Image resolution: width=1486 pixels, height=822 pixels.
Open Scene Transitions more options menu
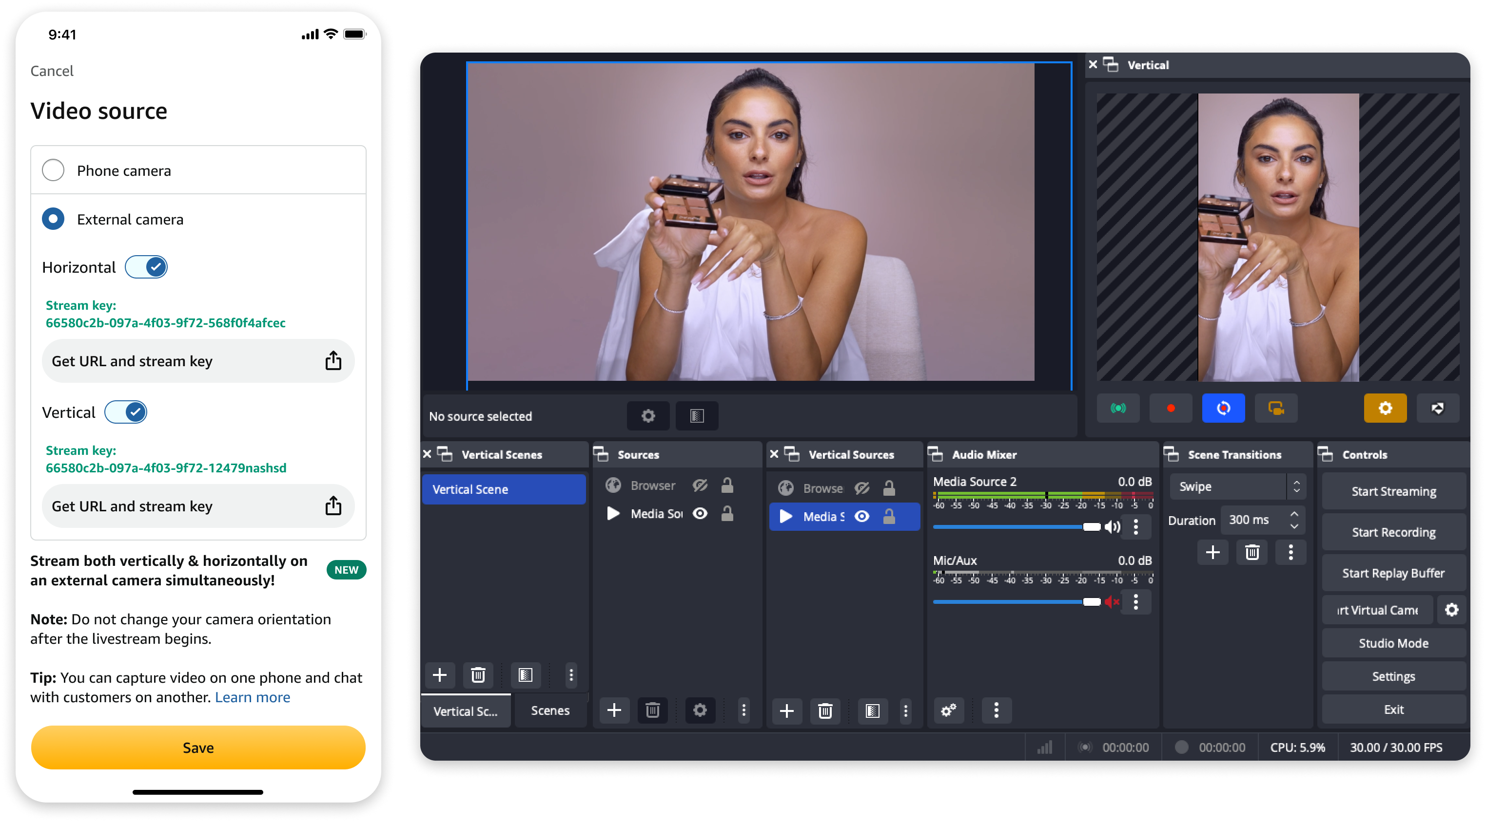click(x=1290, y=552)
